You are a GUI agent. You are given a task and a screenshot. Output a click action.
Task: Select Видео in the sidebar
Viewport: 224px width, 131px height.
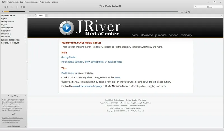pos(4,25)
